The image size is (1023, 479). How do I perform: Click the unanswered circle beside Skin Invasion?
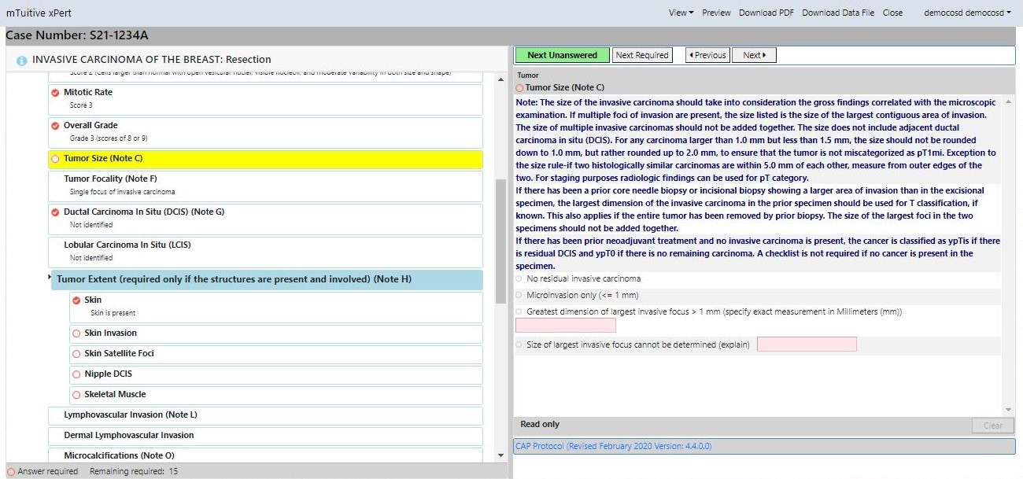tap(75, 333)
